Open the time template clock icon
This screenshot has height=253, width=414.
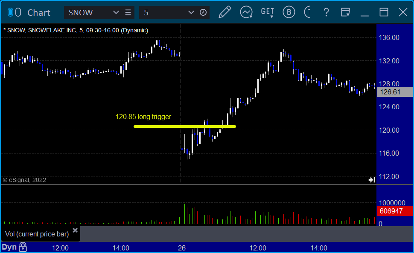pyautogui.click(x=203, y=12)
